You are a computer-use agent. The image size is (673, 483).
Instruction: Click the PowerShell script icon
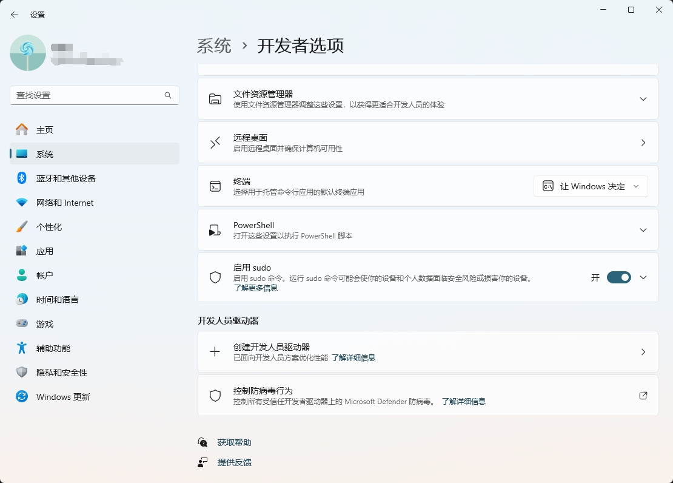(215, 230)
